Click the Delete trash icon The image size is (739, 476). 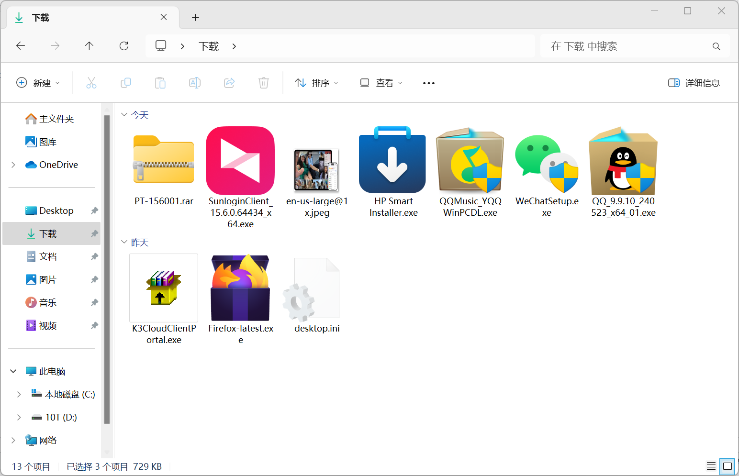264,83
